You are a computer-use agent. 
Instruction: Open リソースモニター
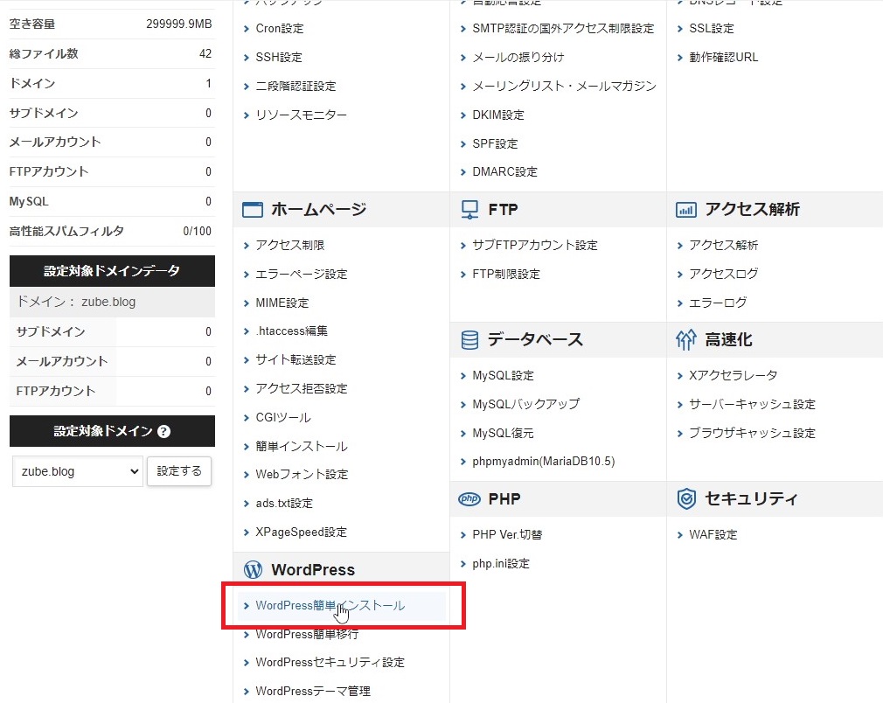pyautogui.click(x=302, y=115)
